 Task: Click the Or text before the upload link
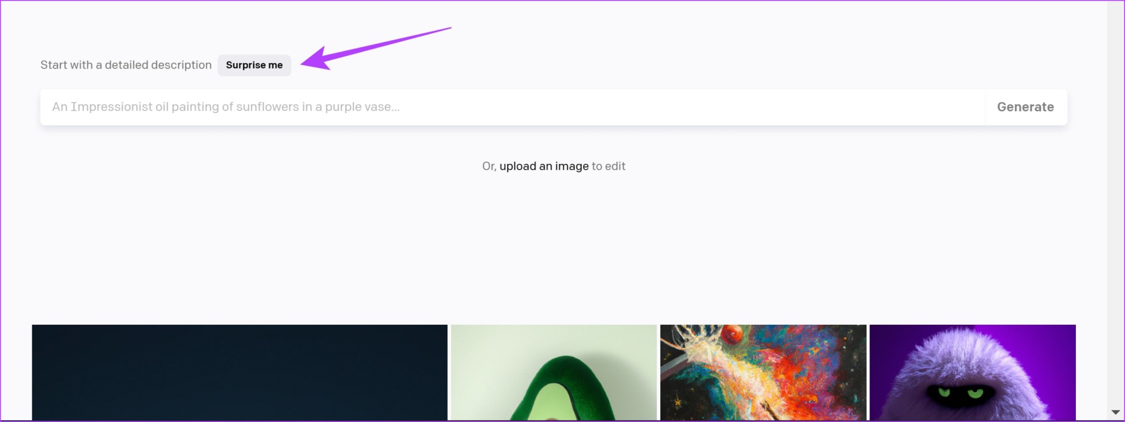[489, 166]
